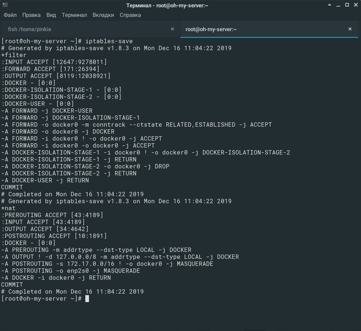Click the POSTROUTING -o enp2s0 MASQUERADE rule

click(x=70, y=271)
